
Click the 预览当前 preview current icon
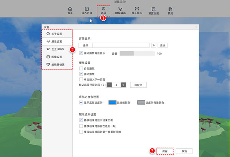click(153, 10)
